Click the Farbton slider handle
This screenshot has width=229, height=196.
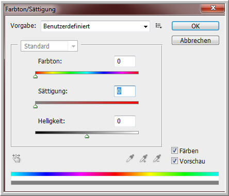click(36, 76)
